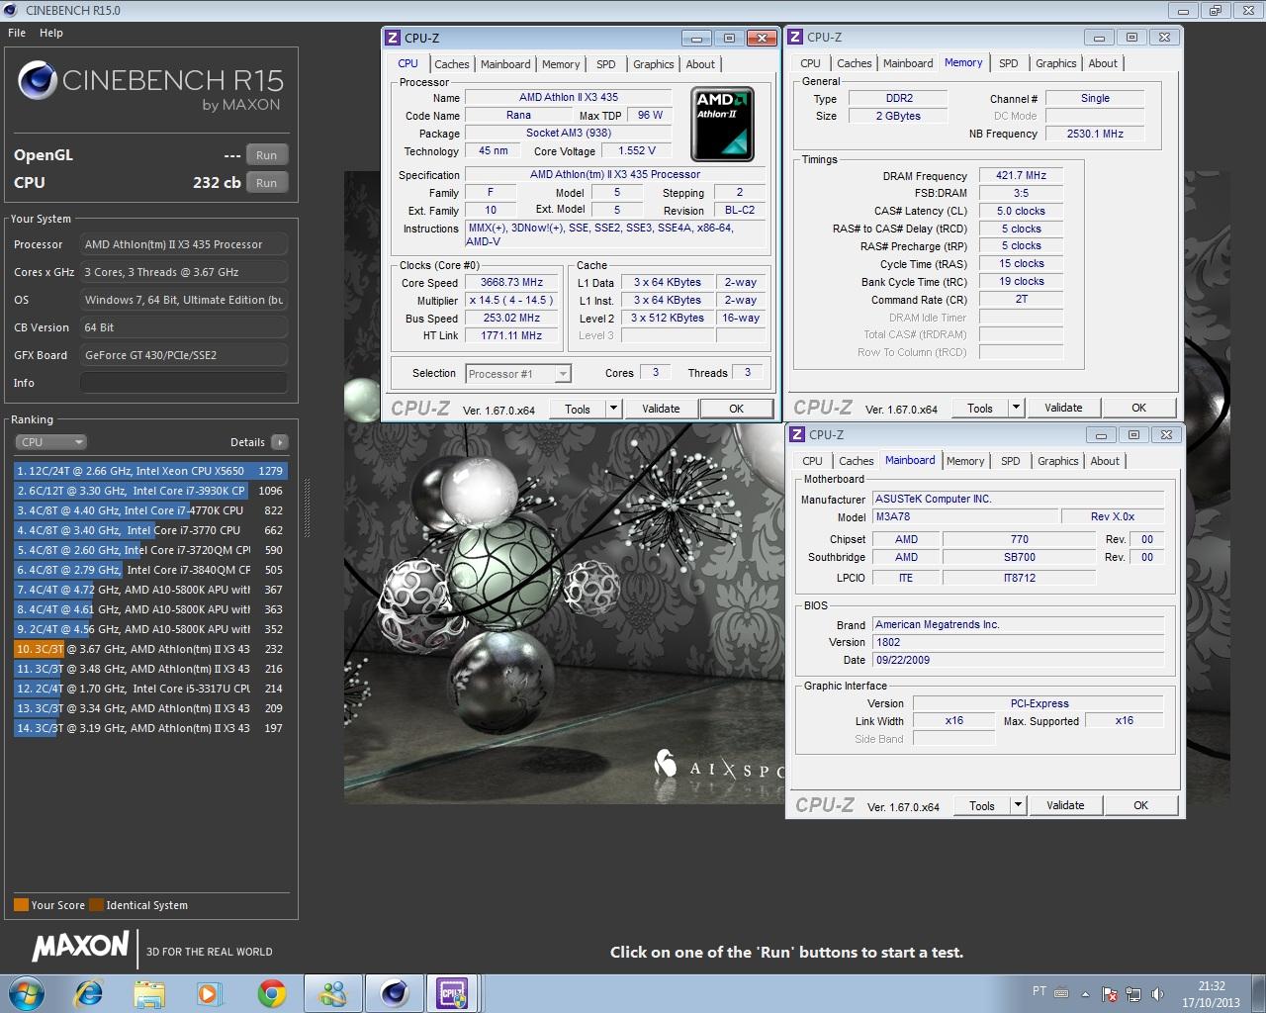Click the keyboard language bar icon
The height and width of the screenshot is (1013, 1266).
pyautogui.click(x=1061, y=992)
